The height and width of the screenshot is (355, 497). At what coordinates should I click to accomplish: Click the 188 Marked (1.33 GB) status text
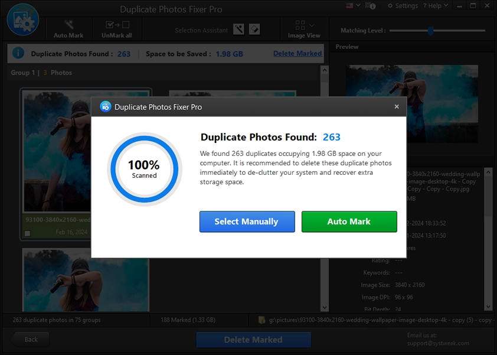(188, 320)
